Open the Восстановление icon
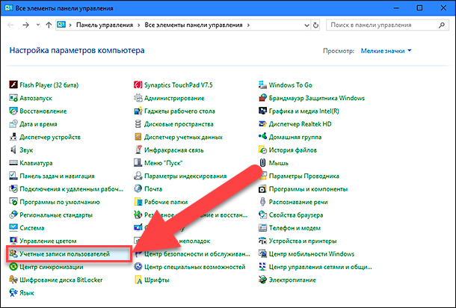The image size is (456, 308). pyautogui.click(x=13, y=111)
